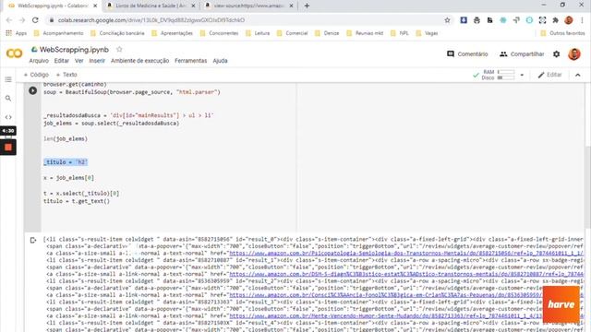Viewport: 591px width, 332px height.
Task: Click the Colab logo icon
Action: point(15,53)
